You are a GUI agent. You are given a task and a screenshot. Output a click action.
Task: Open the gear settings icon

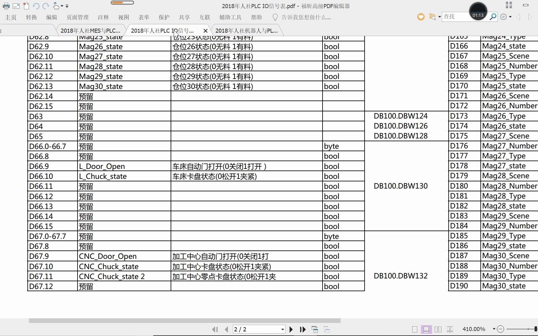point(503,17)
